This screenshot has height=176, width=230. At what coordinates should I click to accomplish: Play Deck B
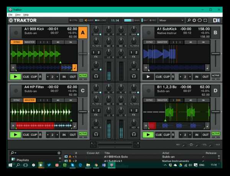point(148,77)
